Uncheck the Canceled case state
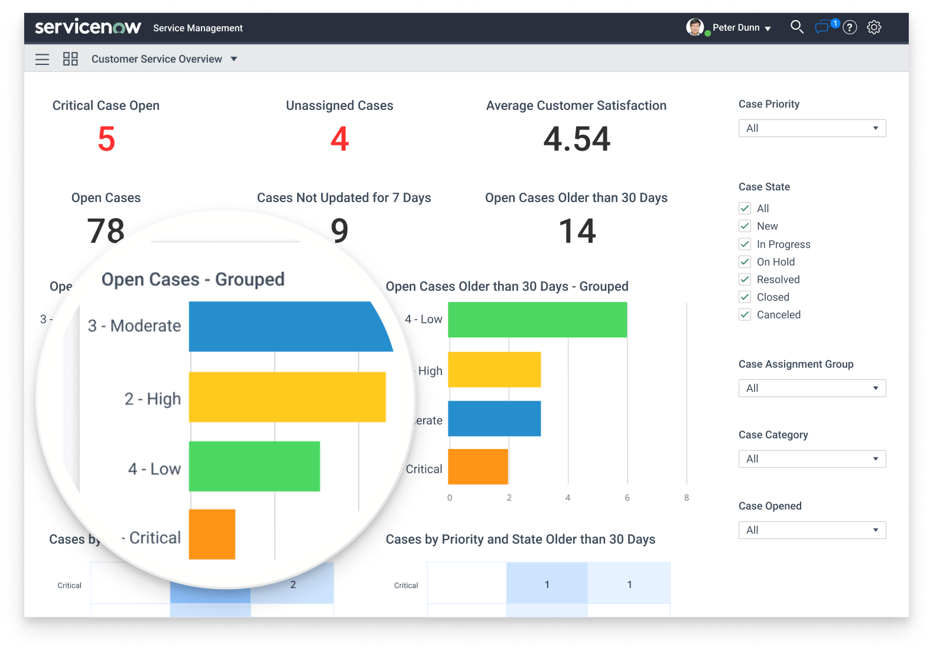Screen dimensions: 933x653 point(745,315)
